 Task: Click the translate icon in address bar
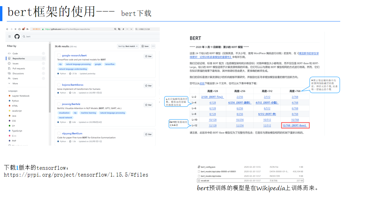119,29
